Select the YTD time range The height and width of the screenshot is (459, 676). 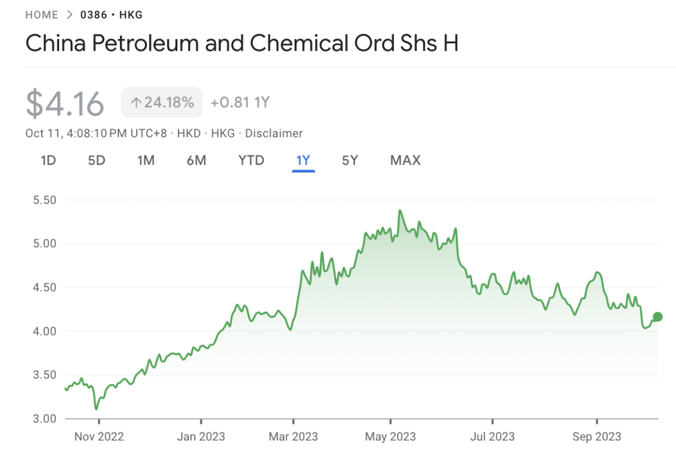(251, 161)
